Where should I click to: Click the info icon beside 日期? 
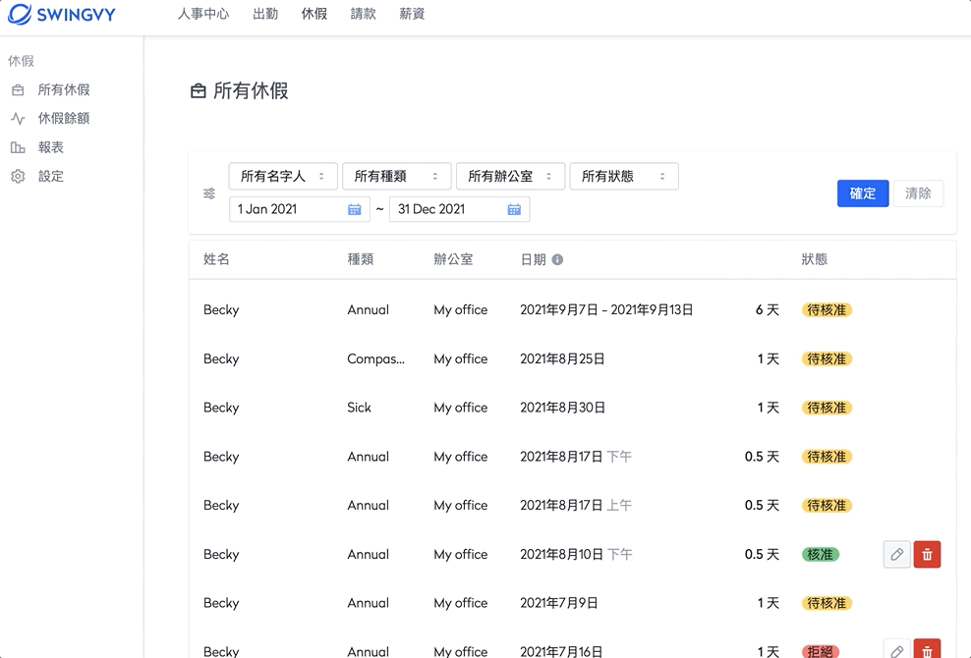tap(557, 260)
